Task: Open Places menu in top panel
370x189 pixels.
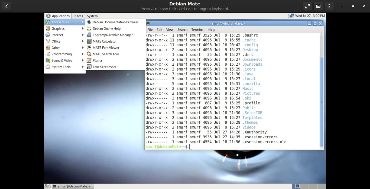Action: click(78, 16)
